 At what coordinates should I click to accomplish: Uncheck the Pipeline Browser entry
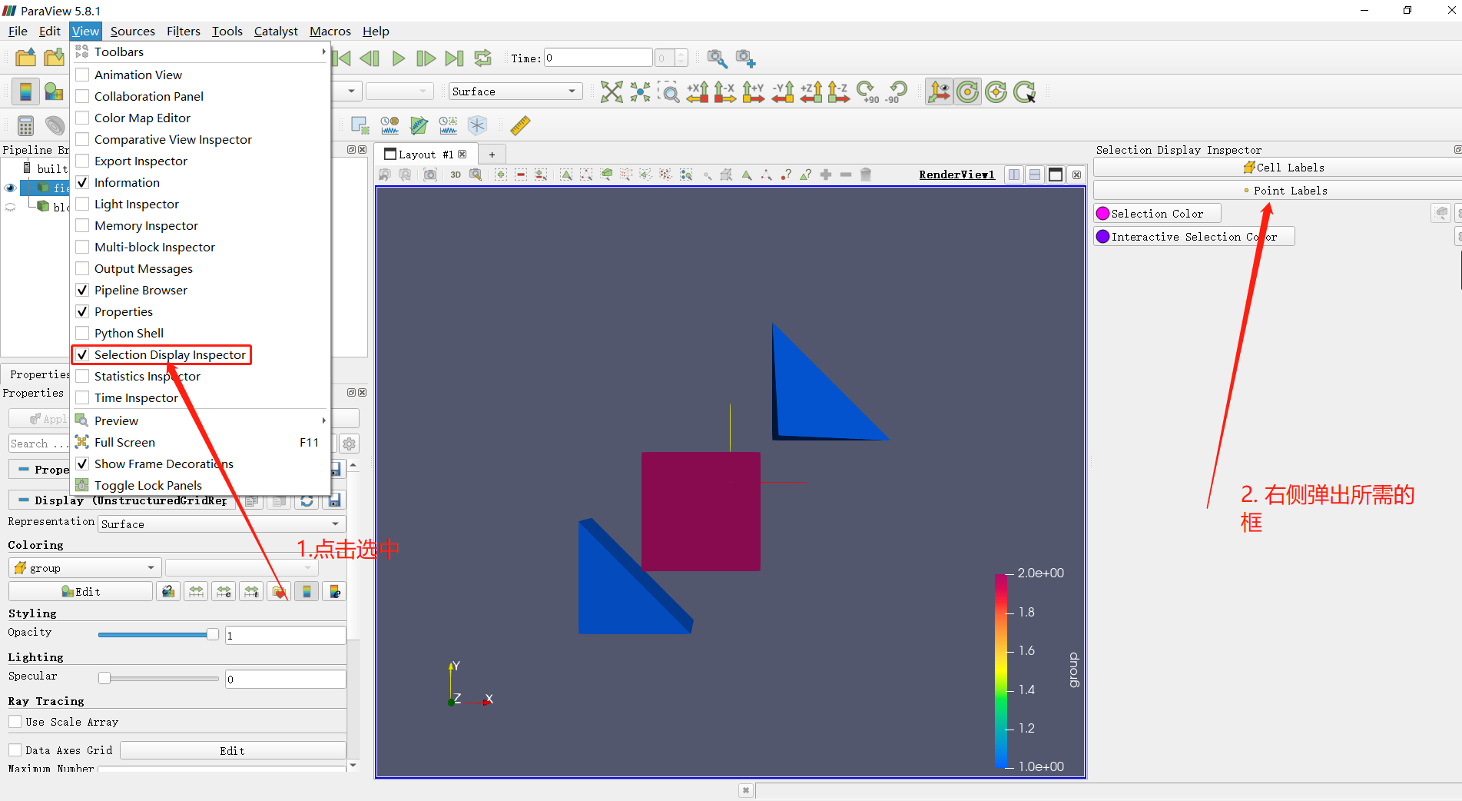click(x=83, y=290)
